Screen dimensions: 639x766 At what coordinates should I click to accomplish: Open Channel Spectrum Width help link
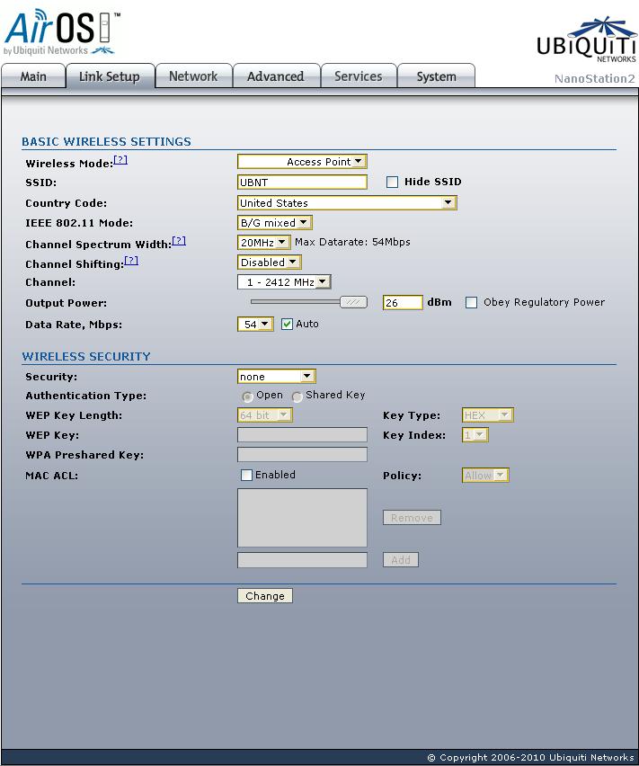coord(179,240)
